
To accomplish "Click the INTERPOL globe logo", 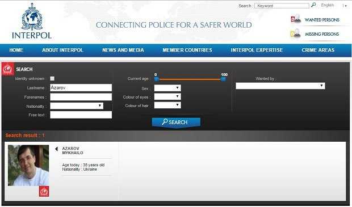I will (32, 17).
